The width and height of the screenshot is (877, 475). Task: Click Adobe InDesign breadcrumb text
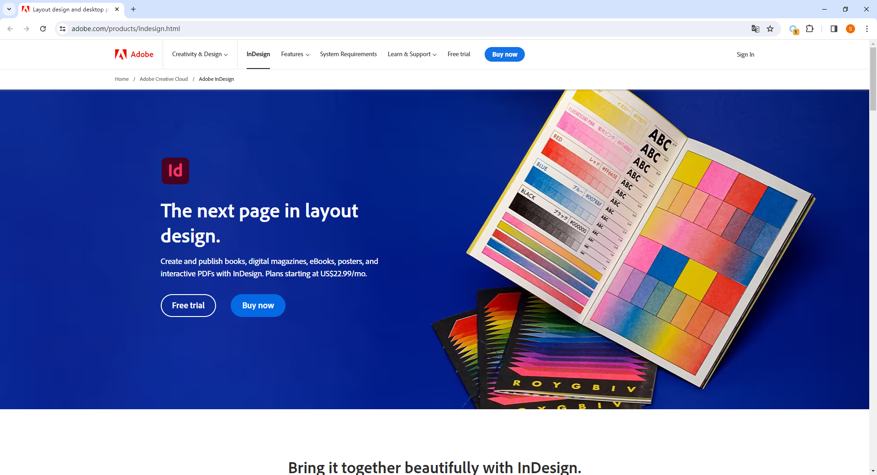pyautogui.click(x=217, y=79)
